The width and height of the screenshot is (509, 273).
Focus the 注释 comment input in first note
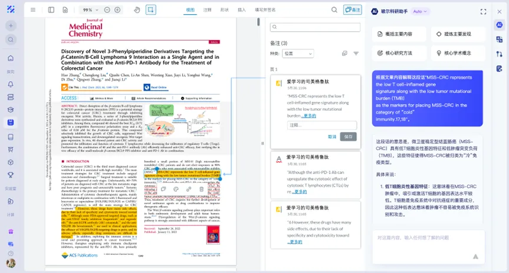click(322, 125)
